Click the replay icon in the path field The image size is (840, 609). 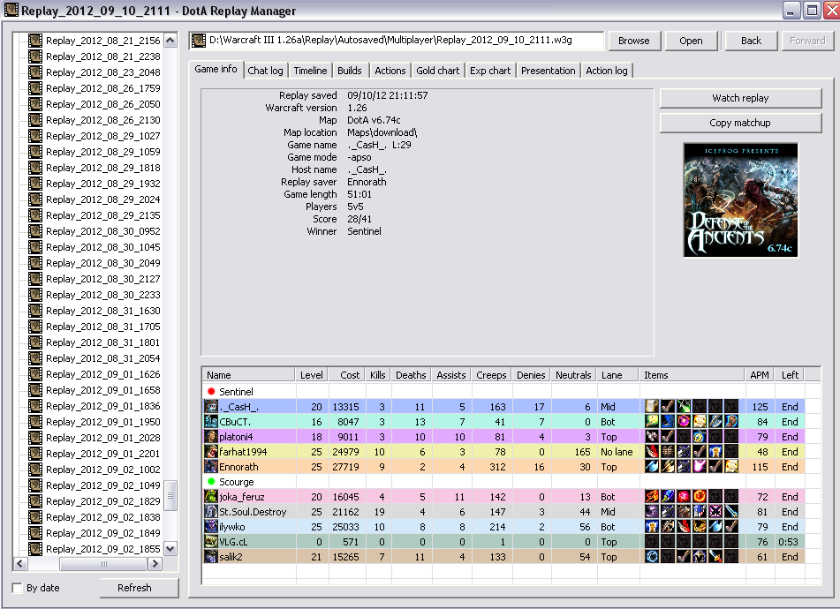(x=199, y=40)
